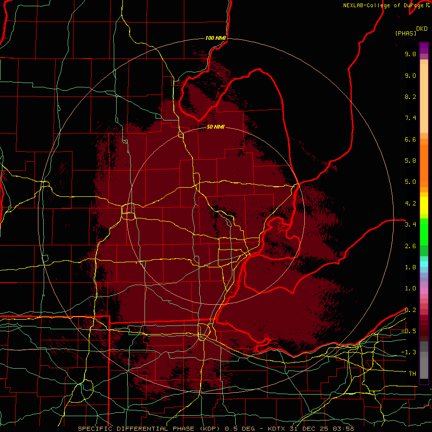Click the 7.4 legend value
This screenshot has height=432, width=432.
[x=410, y=118]
